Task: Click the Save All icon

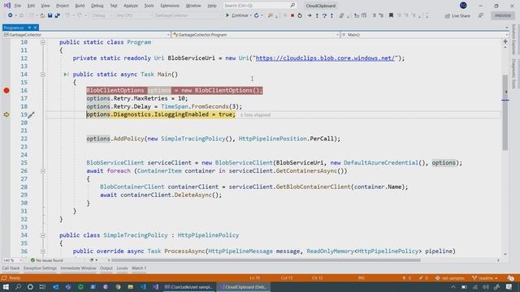Action: (58, 15)
